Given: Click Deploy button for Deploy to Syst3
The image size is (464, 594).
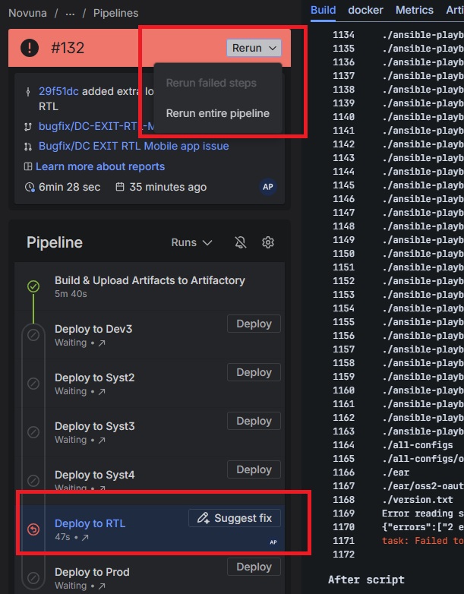Looking at the screenshot, I should 254,421.
